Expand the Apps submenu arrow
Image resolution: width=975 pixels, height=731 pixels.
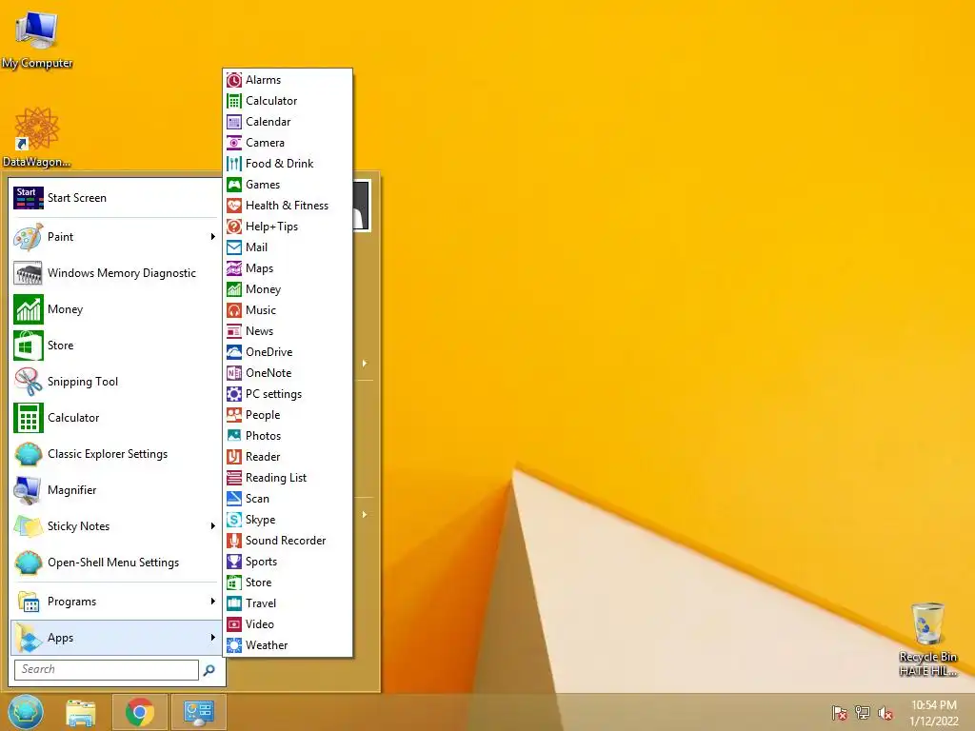pos(212,637)
